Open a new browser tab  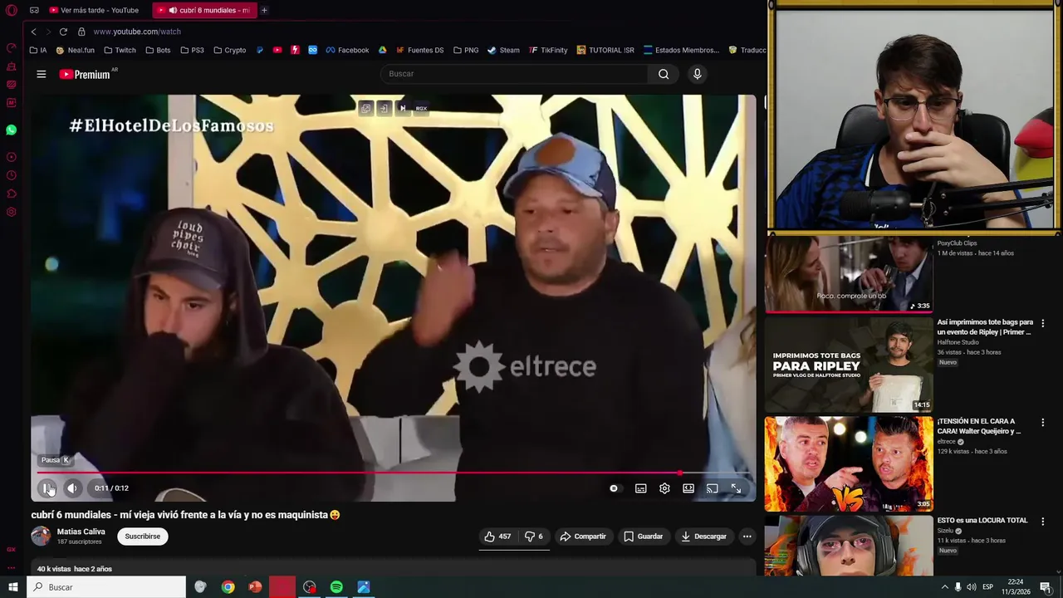pos(264,10)
